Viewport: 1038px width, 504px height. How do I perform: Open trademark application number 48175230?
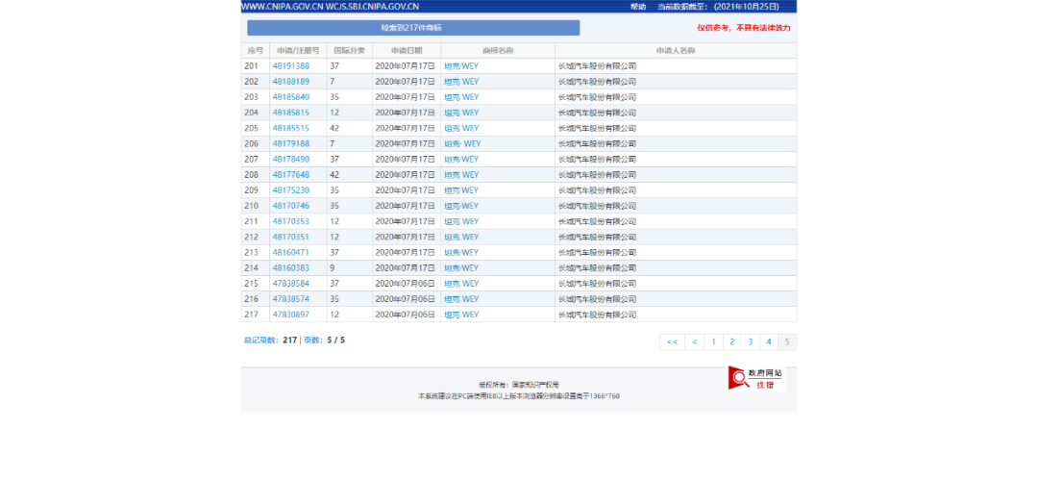[x=290, y=190]
